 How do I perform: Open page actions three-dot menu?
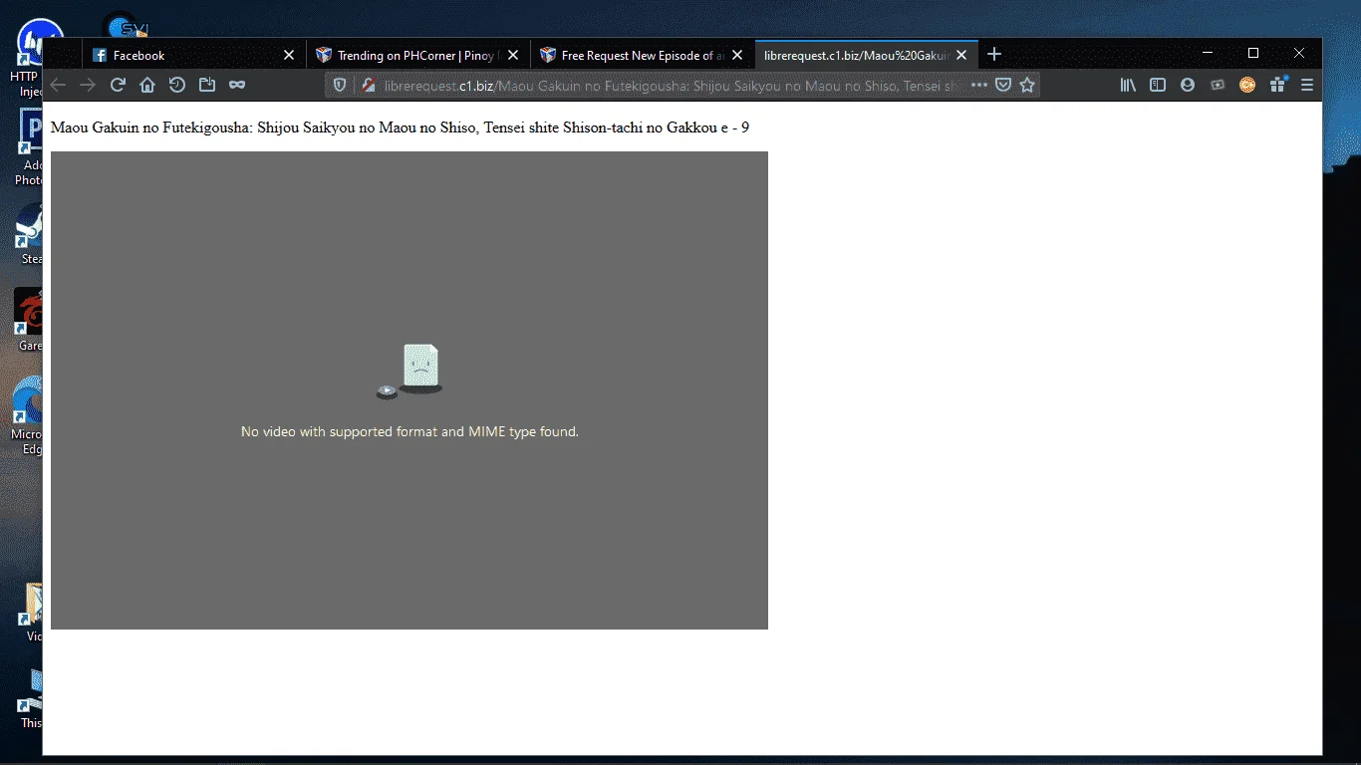[979, 86]
